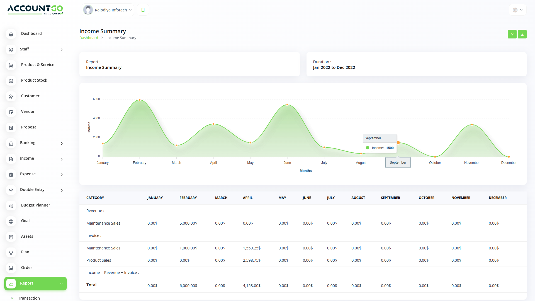Expand the Banking submenu chevron
The height and width of the screenshot is (301, 535).
coord(62,144)
